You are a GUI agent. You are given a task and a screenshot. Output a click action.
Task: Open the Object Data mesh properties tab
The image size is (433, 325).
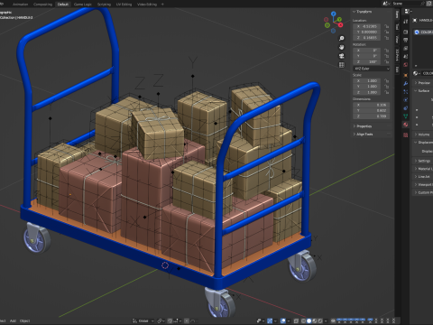(406, 116)
